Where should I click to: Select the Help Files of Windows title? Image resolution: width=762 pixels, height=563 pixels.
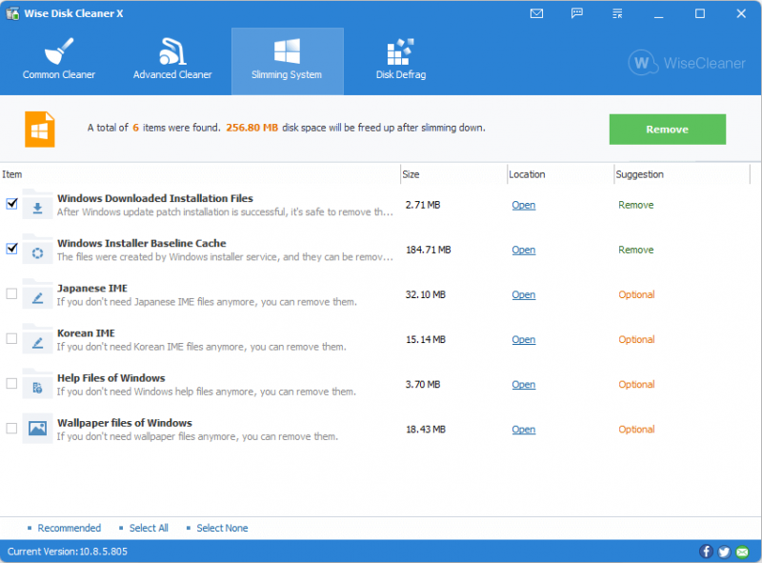pyautogui.click(x=111, y=378)
